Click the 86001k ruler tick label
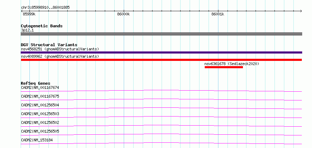 [x=218, y=14]
